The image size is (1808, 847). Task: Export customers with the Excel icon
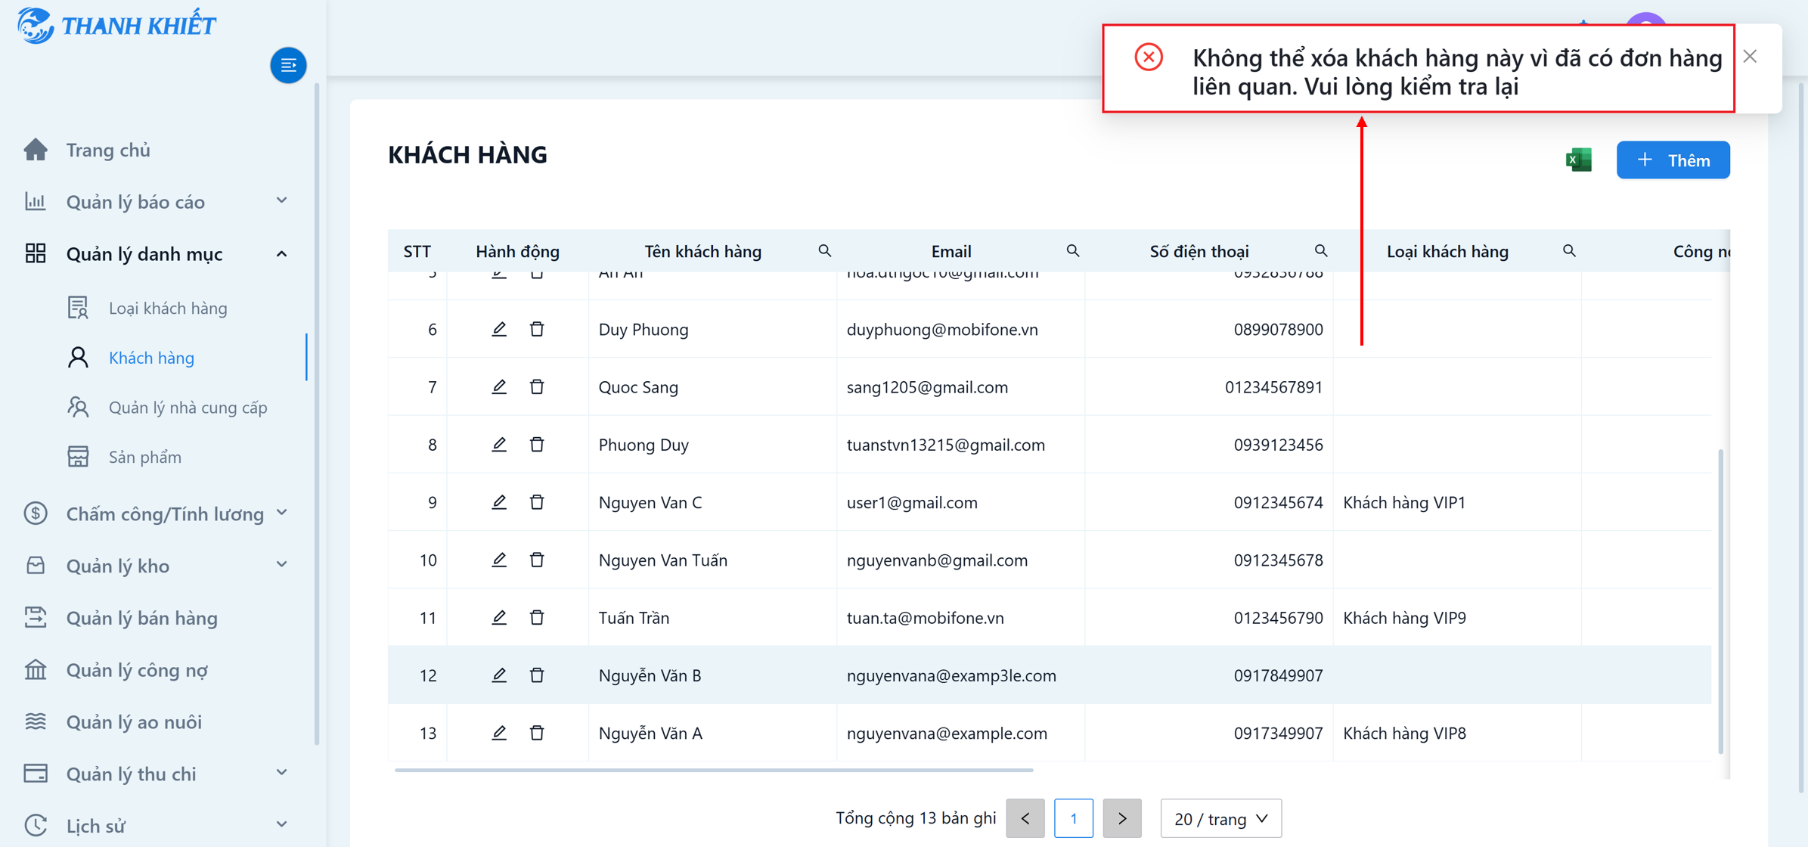(x=1579, y=160)
